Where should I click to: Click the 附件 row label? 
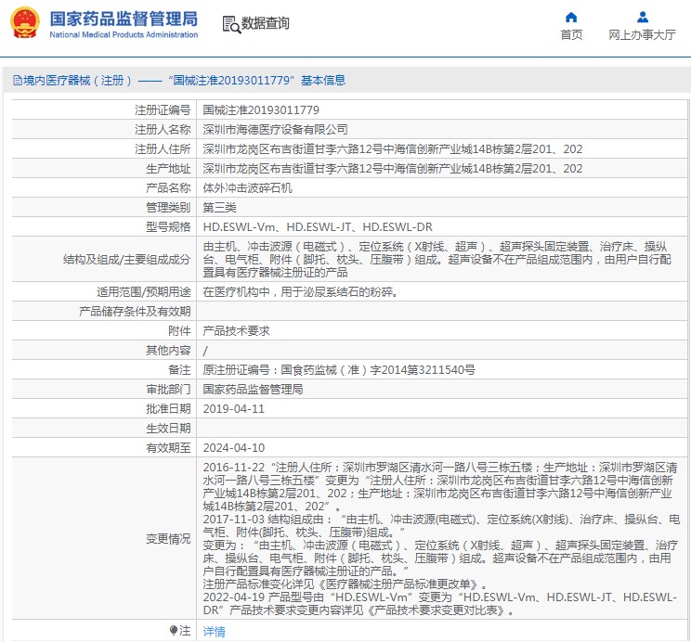pyautogui.click(x=179, y=330)
